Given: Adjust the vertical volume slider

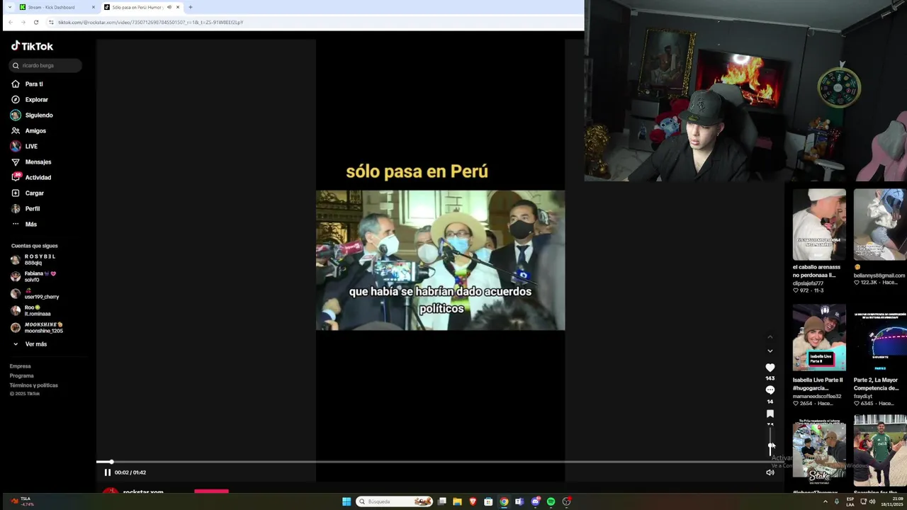Looking at the screenshot, I should [770, 441].
